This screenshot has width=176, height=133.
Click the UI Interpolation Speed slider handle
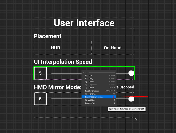click(131, 73)
